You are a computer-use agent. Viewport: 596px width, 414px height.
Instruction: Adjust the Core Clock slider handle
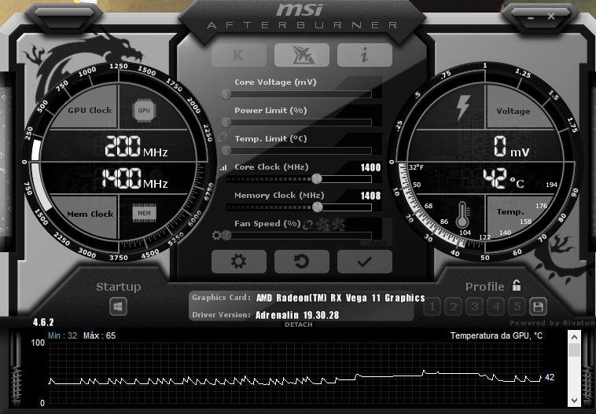pos(317,178)
